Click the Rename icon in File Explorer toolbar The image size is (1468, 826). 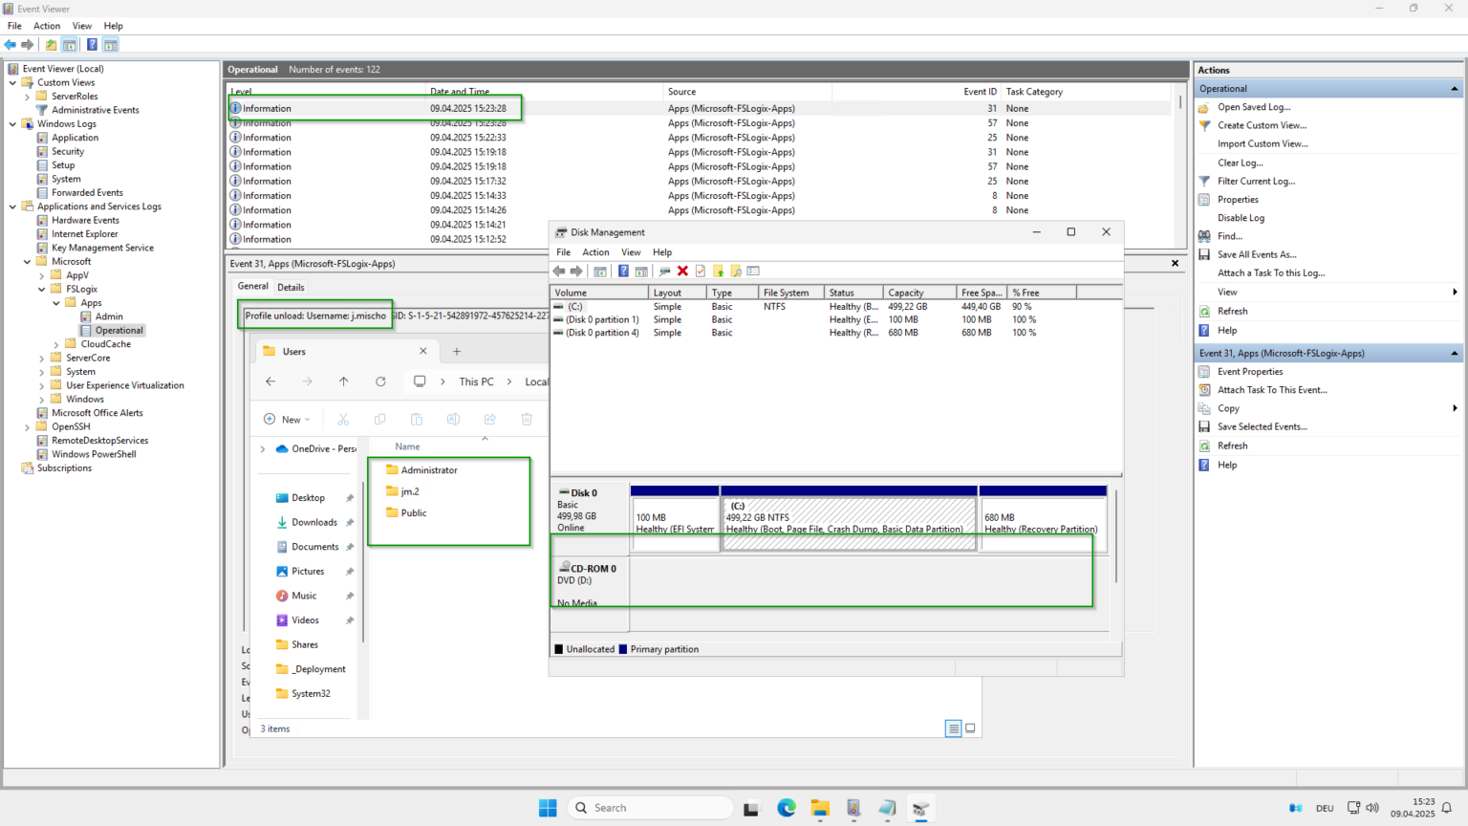(453, 419)
